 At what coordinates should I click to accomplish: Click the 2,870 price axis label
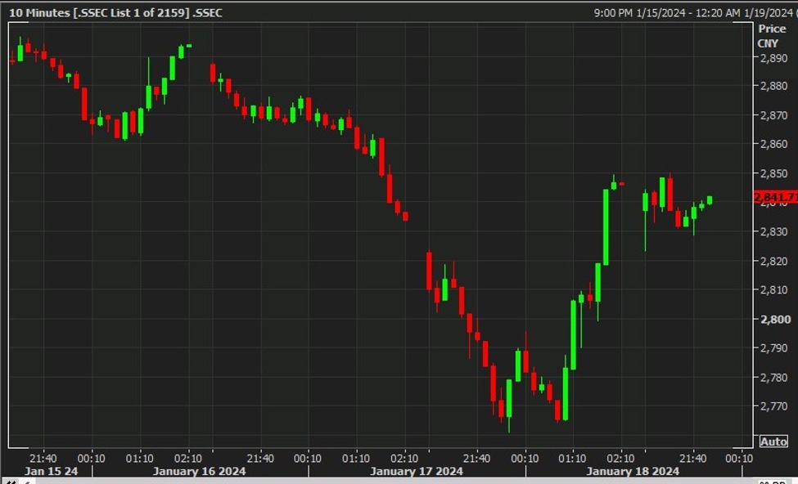click(x=774, y=115)
